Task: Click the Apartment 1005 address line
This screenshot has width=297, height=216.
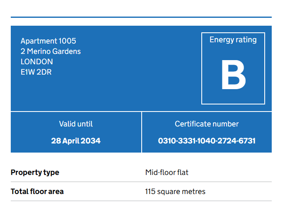Action: point(48,41)
